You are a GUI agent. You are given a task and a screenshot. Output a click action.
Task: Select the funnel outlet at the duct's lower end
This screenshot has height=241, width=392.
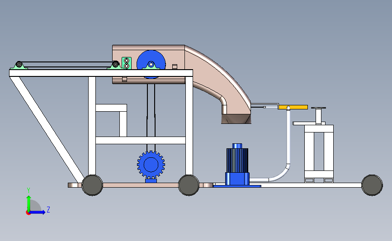[x=236, y=119]
